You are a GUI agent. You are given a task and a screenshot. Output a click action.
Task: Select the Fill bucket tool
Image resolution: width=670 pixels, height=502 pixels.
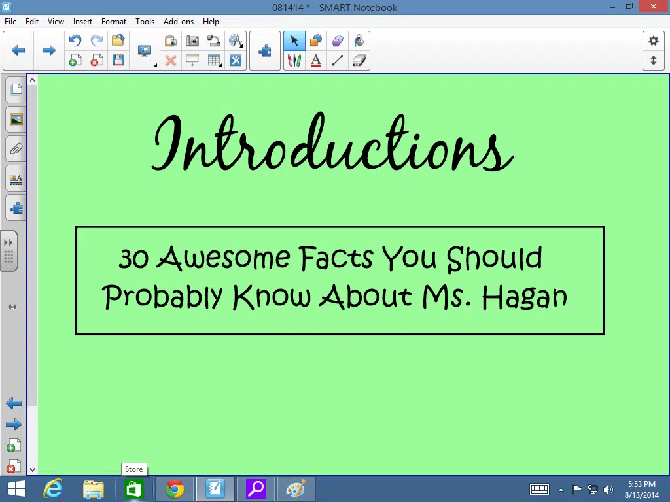pos(359,41)
